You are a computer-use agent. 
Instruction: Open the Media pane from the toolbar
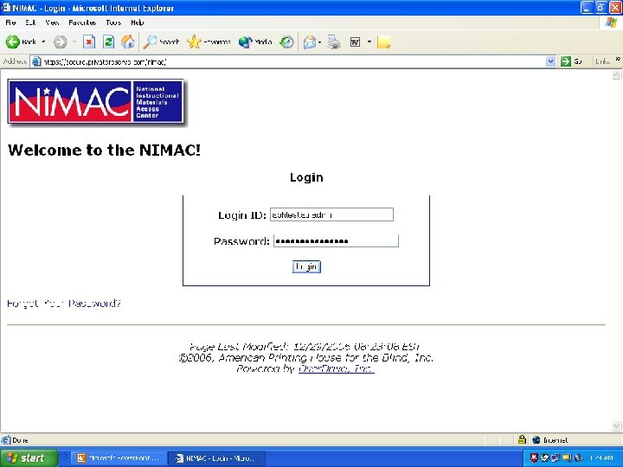pos(255,42)
